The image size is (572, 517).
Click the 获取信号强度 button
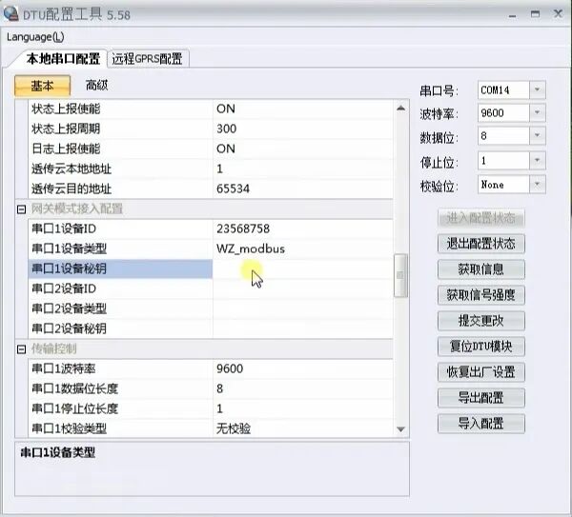pyautogui.click(x=481, y=295)
